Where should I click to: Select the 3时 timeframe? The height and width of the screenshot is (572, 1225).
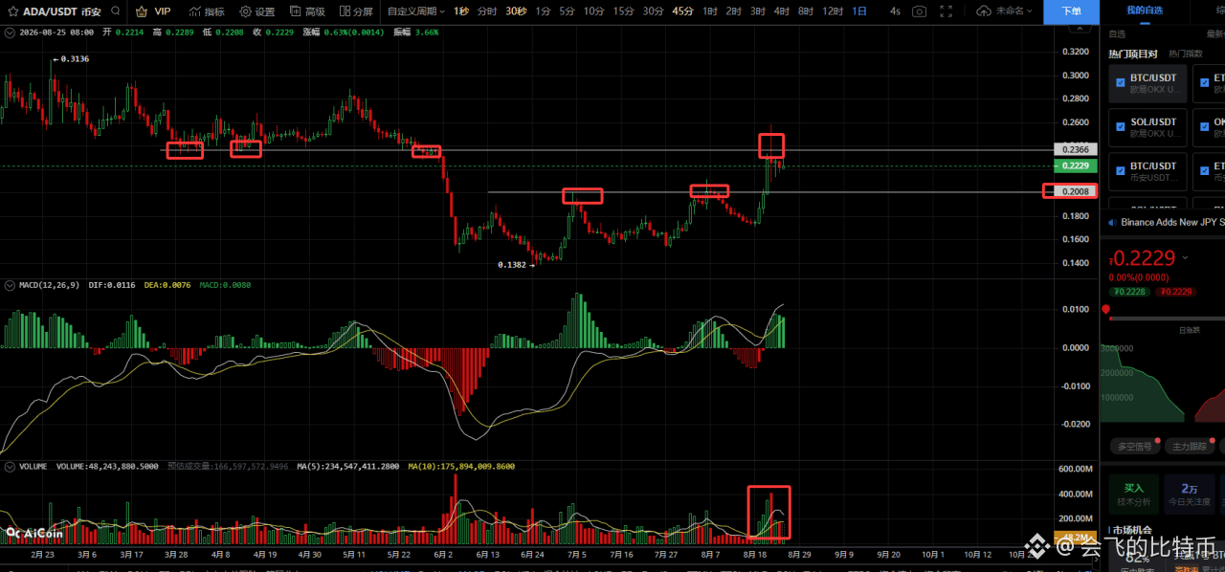click(x=757, y=11)
